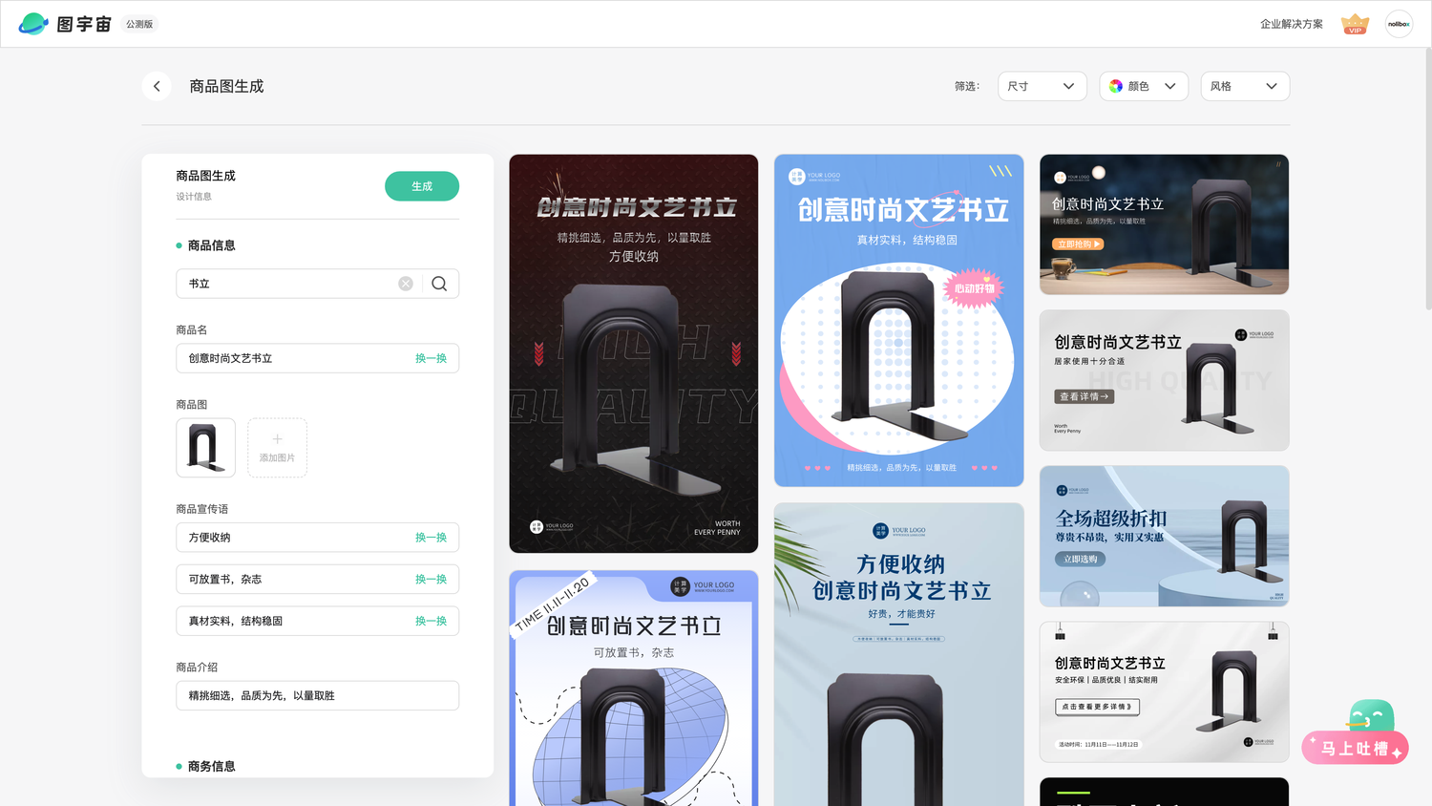
Task: Expand the 尺寸 size filter dropdown
Action: coord(1042,86)
